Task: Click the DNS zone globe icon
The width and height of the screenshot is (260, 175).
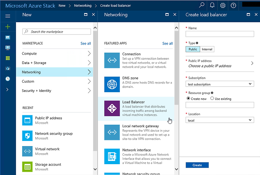Action: [112, 84]
